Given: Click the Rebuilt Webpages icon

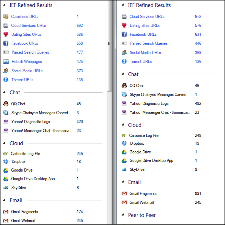Looking at the screenshot, I should tap(6, 61).
